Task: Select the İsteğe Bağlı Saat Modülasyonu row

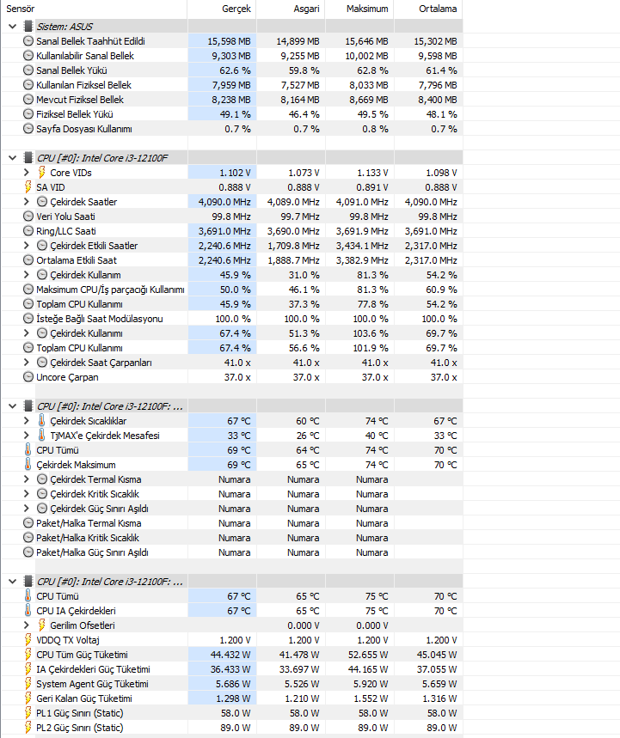Action: [x=232, y=318]
